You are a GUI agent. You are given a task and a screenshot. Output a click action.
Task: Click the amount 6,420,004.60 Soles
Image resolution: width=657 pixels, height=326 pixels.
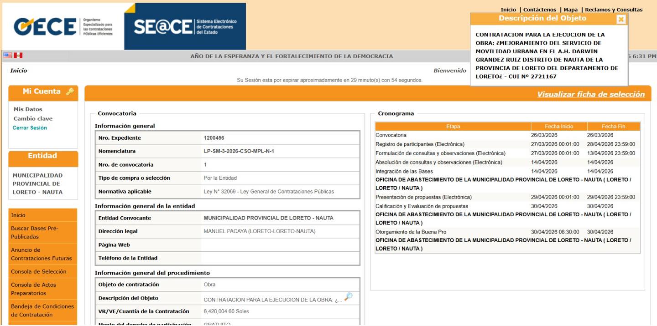click(x=226, y=311)
